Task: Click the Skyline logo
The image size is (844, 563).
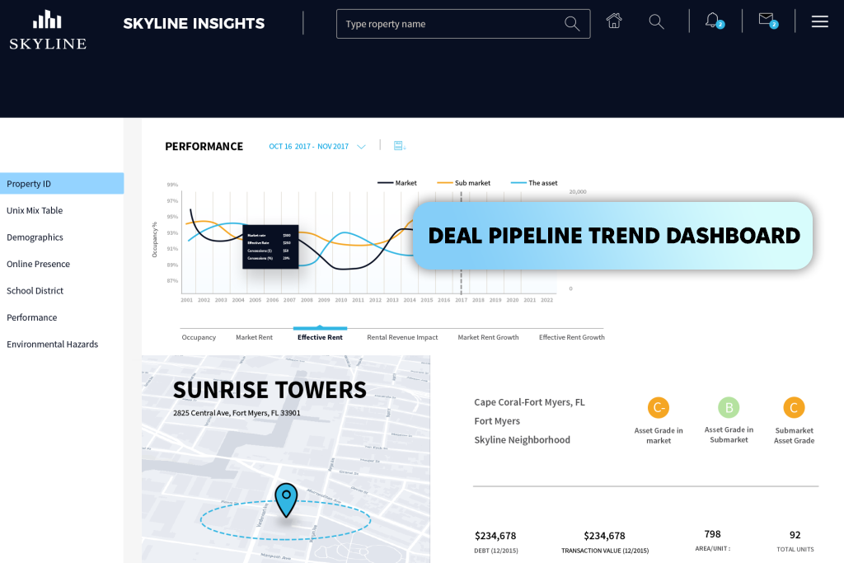Action: tap(48, 30)
